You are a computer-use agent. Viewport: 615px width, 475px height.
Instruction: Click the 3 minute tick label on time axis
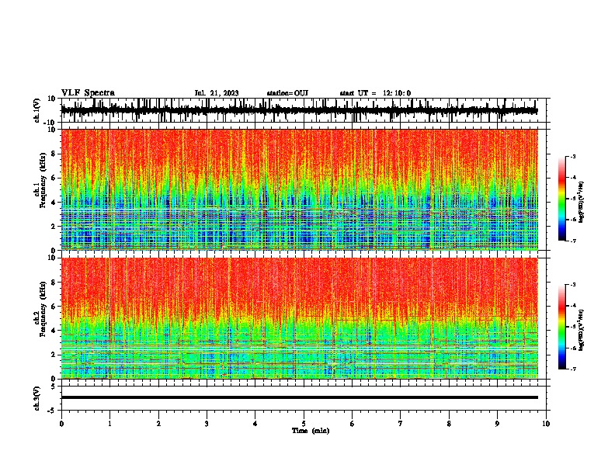pos(207,424)
